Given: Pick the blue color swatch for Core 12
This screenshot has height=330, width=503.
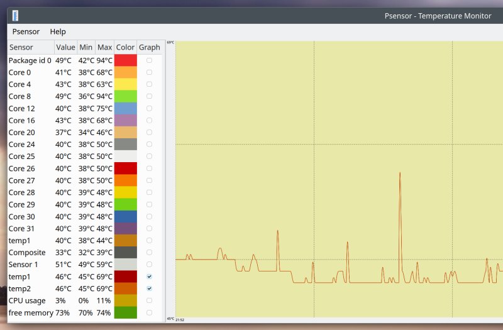Looking at the screenshot, I should [x=125, y=108].
